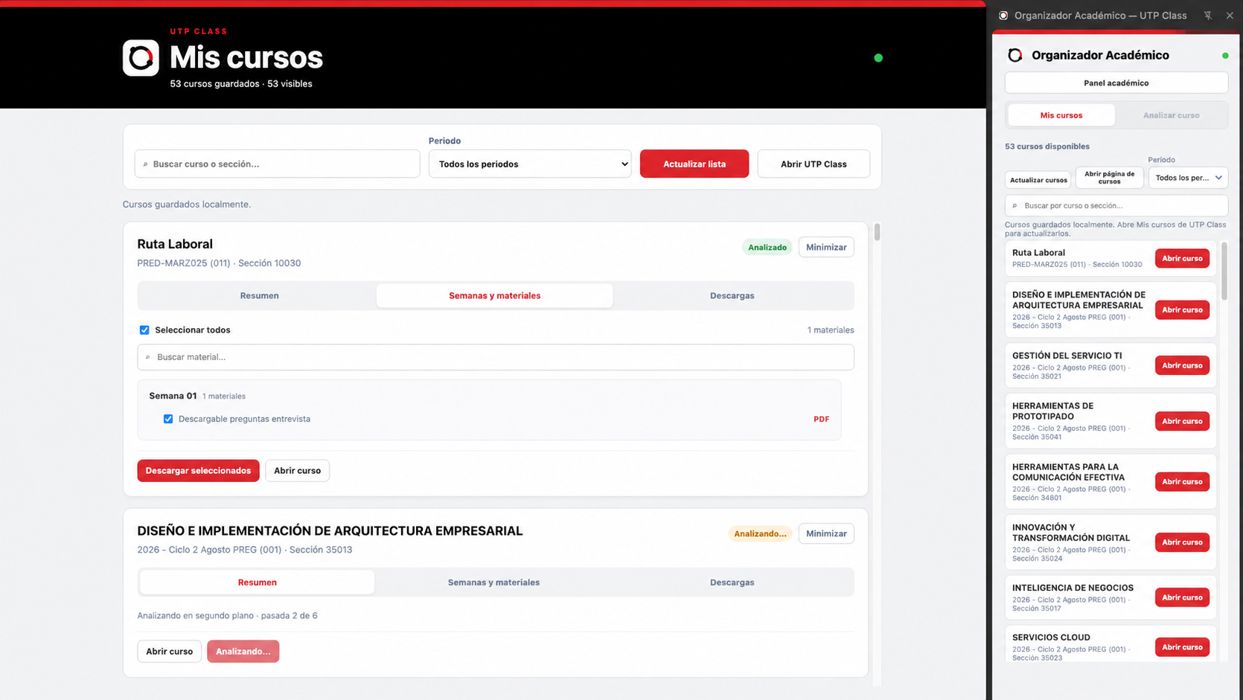Open the Periodo dropdown in the side panel
Screen dimensions: 1243x700
click(x=1188, y=178)
